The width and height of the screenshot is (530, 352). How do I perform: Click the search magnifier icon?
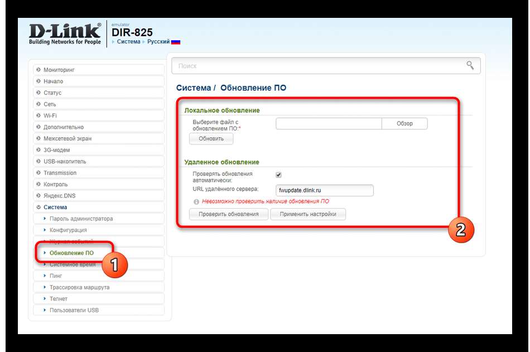pyautogui.click(x=470, y=65)
